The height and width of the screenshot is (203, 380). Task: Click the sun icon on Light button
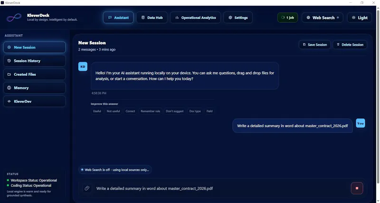353,18
